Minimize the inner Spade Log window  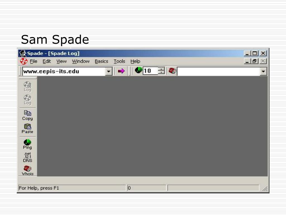247,61
